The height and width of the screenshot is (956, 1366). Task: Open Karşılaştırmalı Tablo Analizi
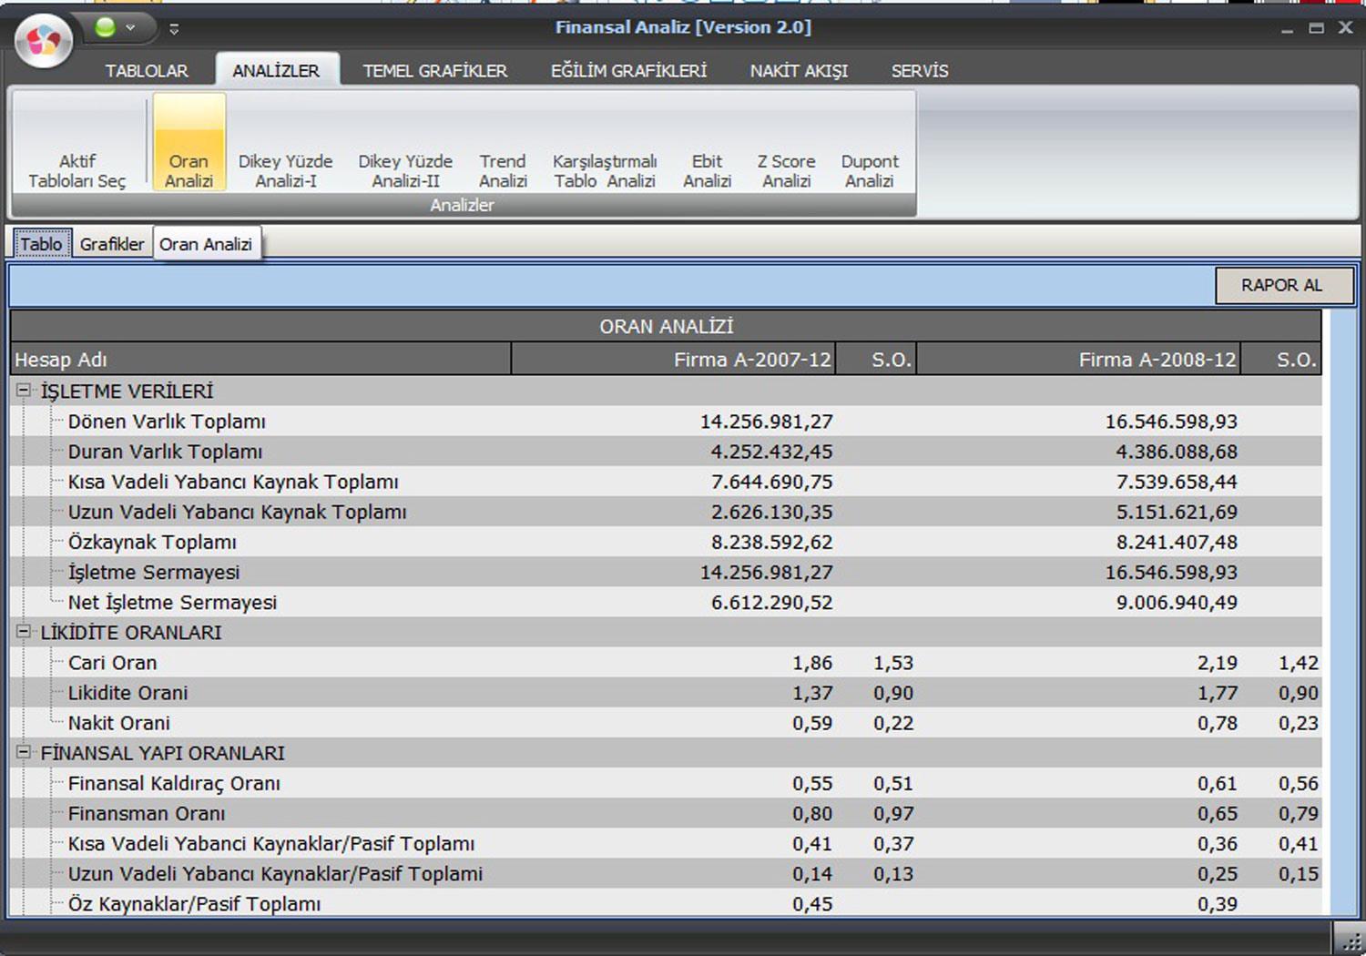tap(605, 143)
